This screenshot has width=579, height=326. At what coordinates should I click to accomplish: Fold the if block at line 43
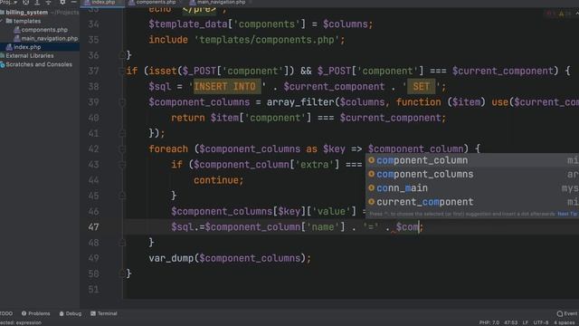(x=122, y=165)
